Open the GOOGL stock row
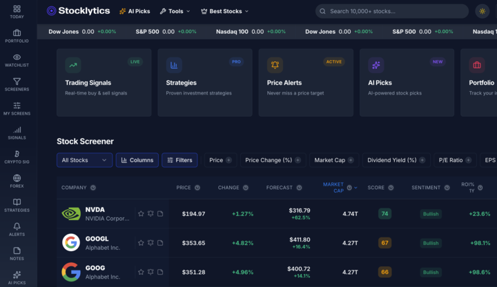This screenshot has height=287, width=497. point(277,243)
